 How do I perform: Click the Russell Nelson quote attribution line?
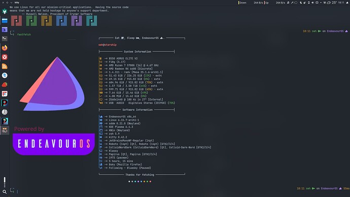pyautogui.click(x=57, y=14)
